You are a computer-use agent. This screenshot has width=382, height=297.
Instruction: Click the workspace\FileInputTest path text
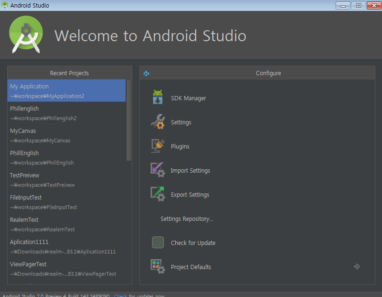tap(43, 207)
